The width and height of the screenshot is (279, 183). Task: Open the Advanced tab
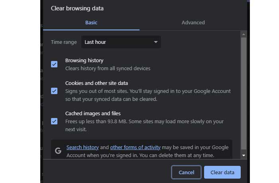(193, 23)
